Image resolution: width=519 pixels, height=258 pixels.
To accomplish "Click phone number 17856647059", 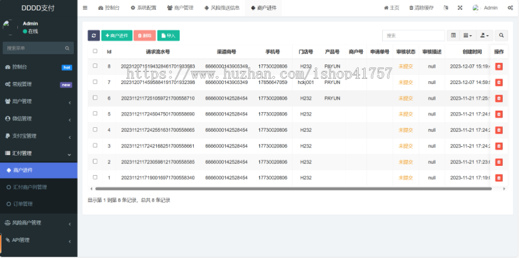I will coord(273,82).
